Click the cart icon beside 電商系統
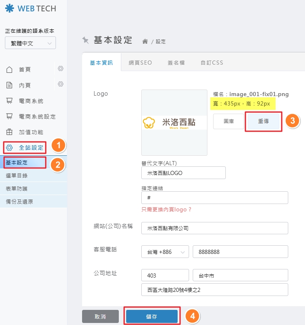The width and height of the screenshot is (305, 325). pos(9,101)
